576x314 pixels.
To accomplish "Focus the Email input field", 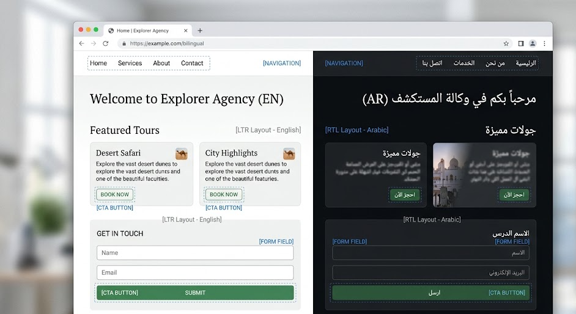I will click(195, 272).
